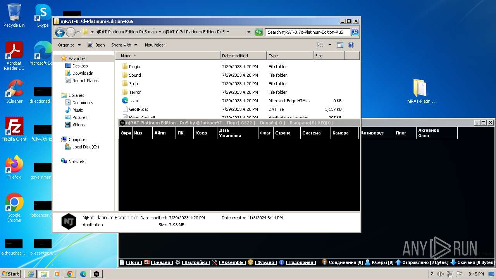Click the Логи document icon
This screenshot has height=279, width=496.
coord(122,262)
